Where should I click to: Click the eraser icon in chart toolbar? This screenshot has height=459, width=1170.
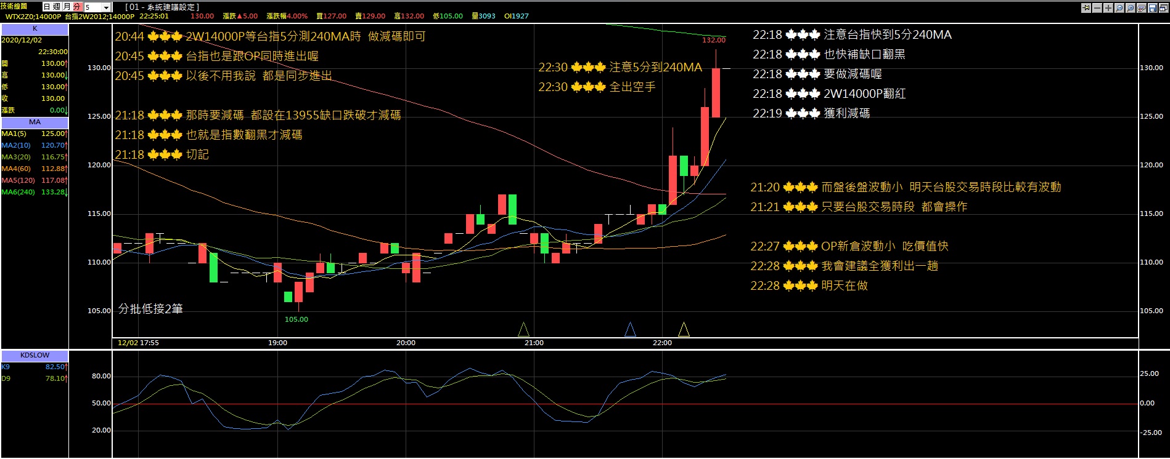point(1142,8)
